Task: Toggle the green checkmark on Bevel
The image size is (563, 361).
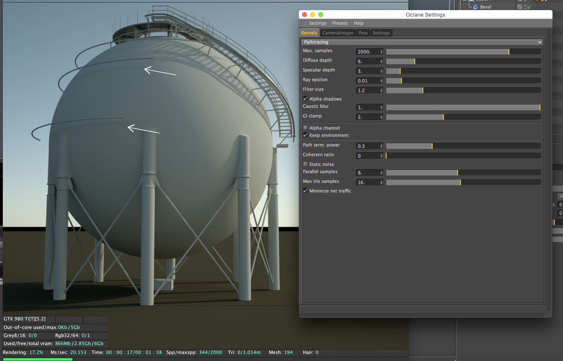Action: (x=529, y=7)
